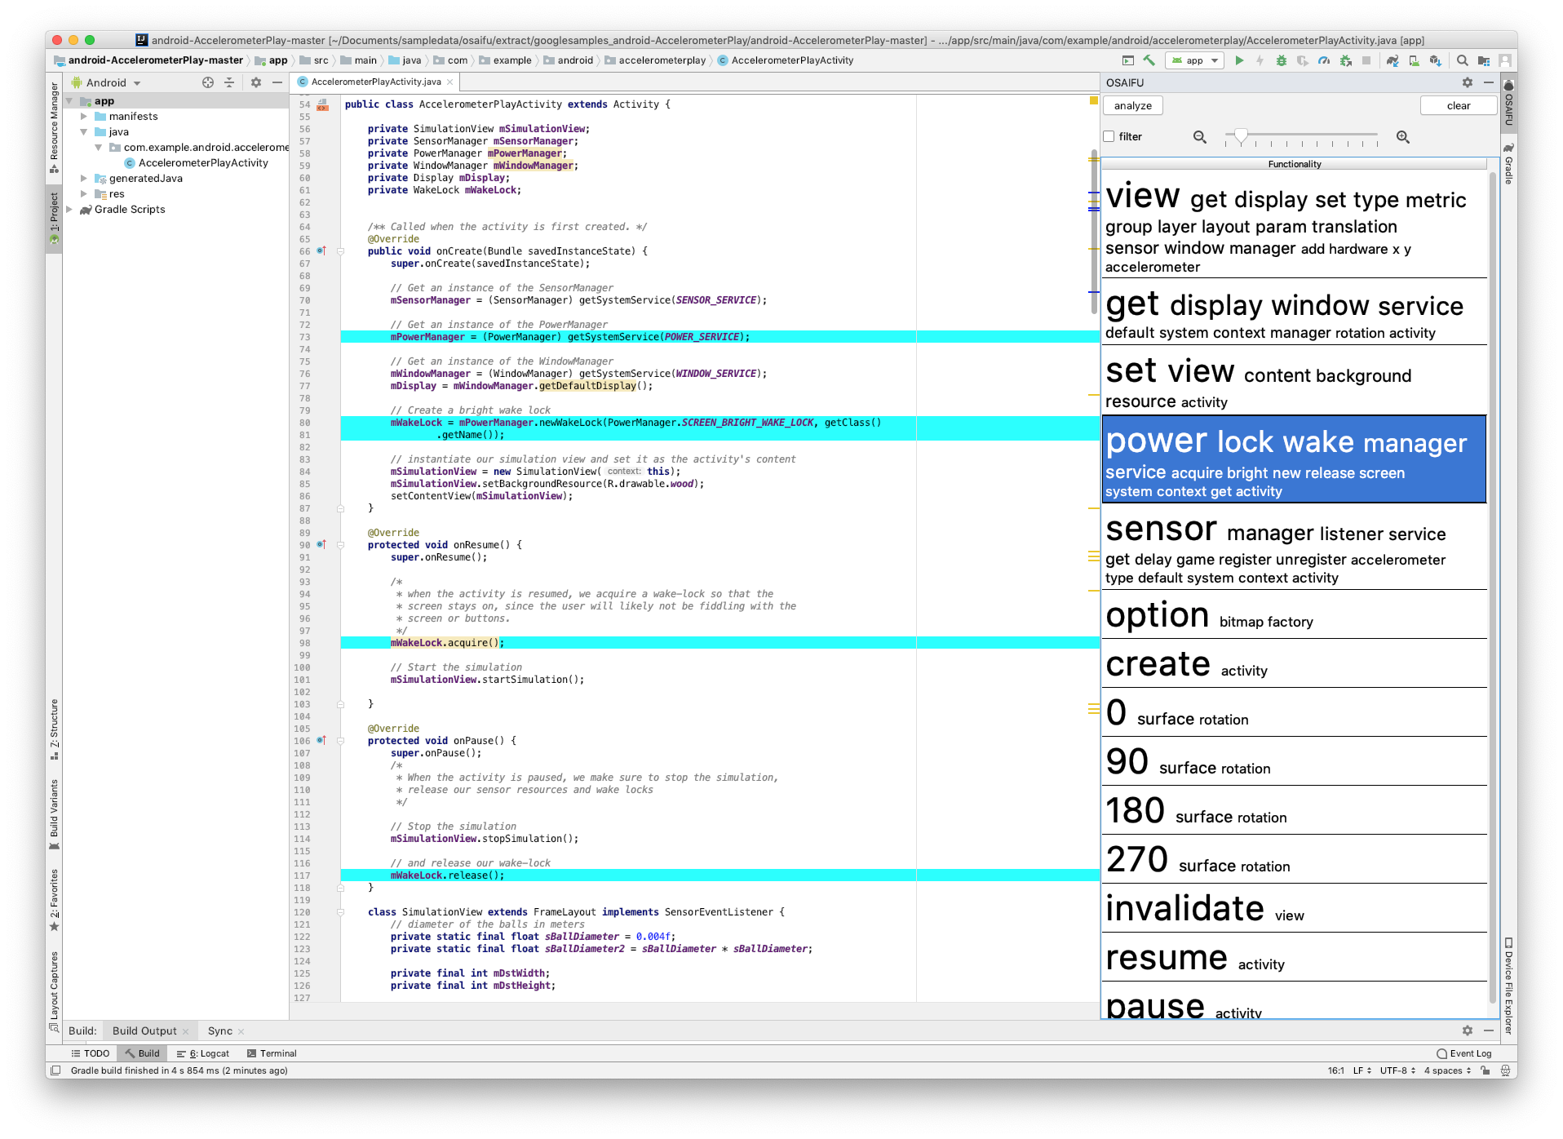Open the Profile app speedometer icon
Viewport: 1563px width, 1139px height.
[x=1324, y=60]
